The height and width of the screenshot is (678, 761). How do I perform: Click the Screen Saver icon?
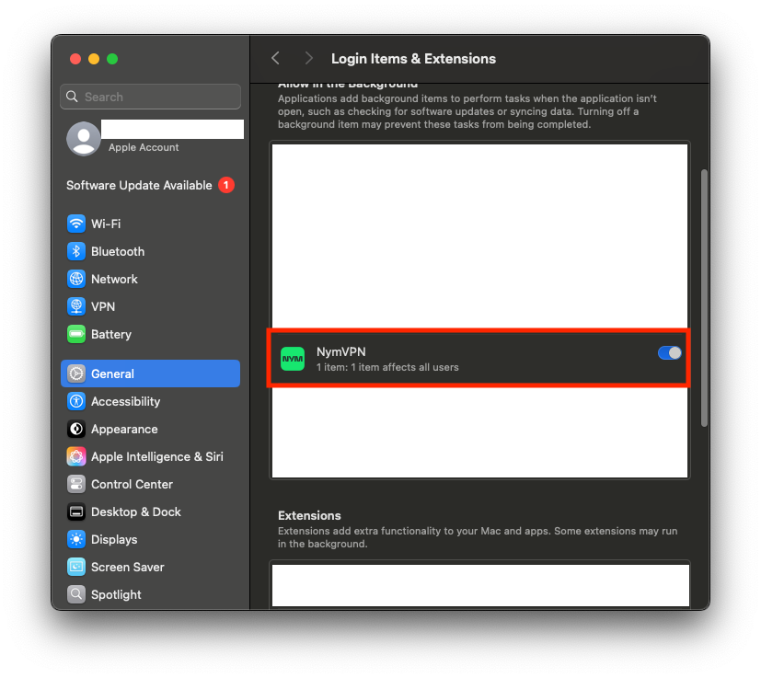76,567
